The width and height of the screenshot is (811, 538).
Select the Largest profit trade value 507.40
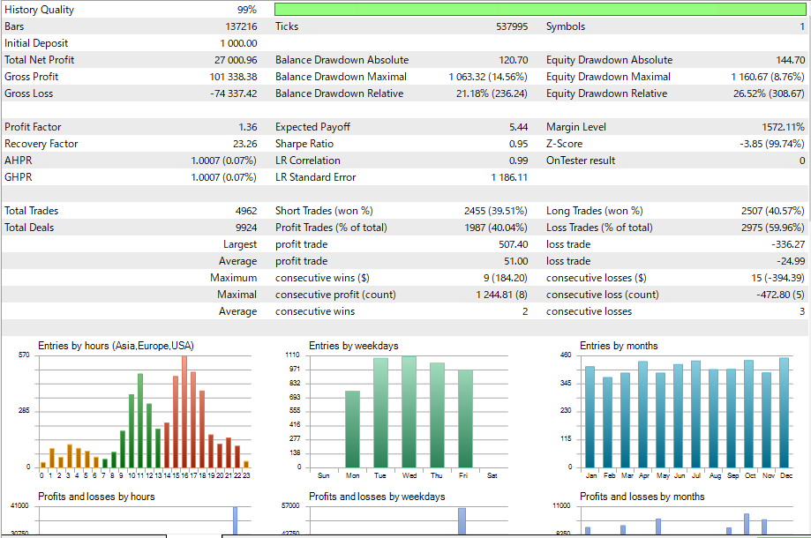click(x=513, y=244)
